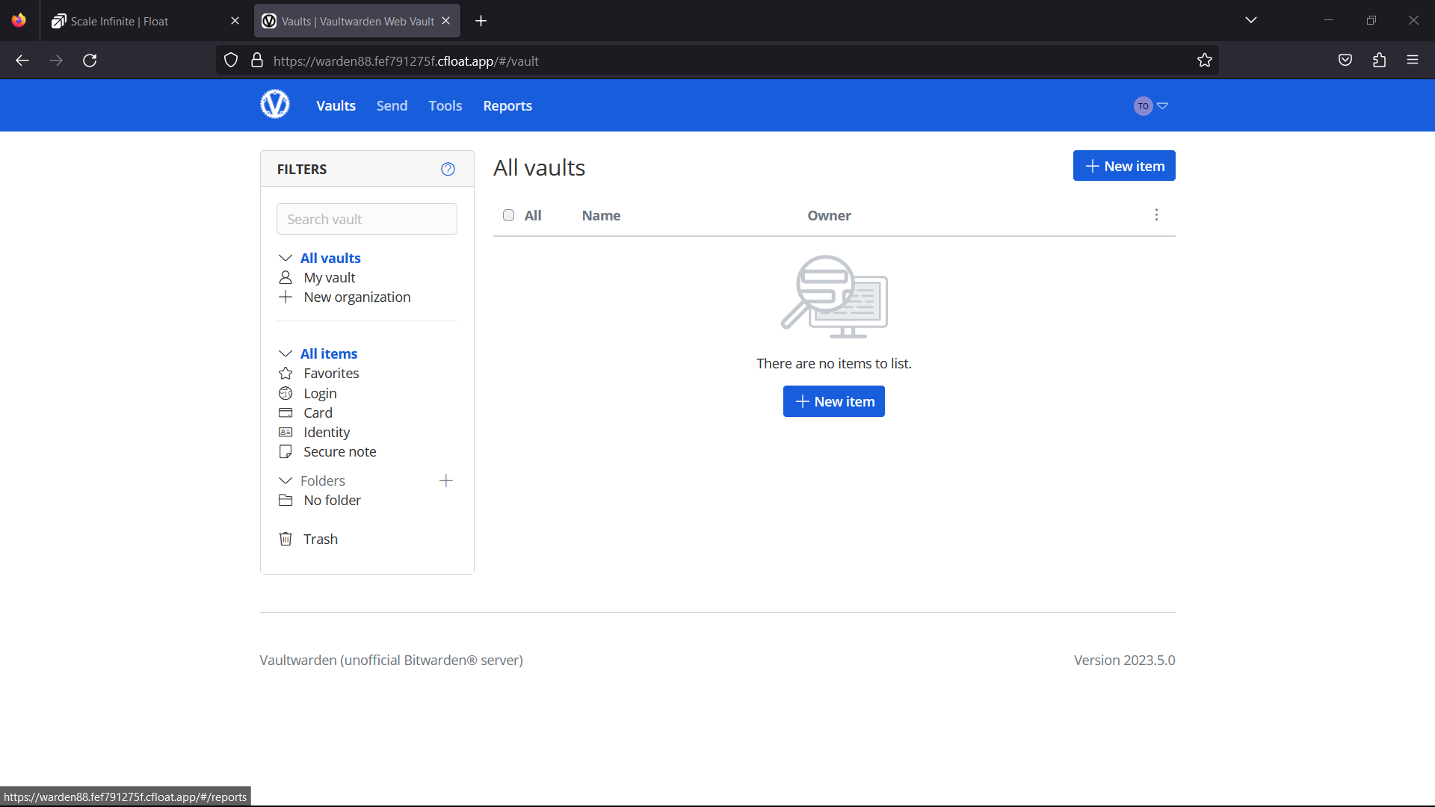This screenshot has width=1435, height=807.
Task: Add a folder with the plus icon
Action: (x=446, y=480)
